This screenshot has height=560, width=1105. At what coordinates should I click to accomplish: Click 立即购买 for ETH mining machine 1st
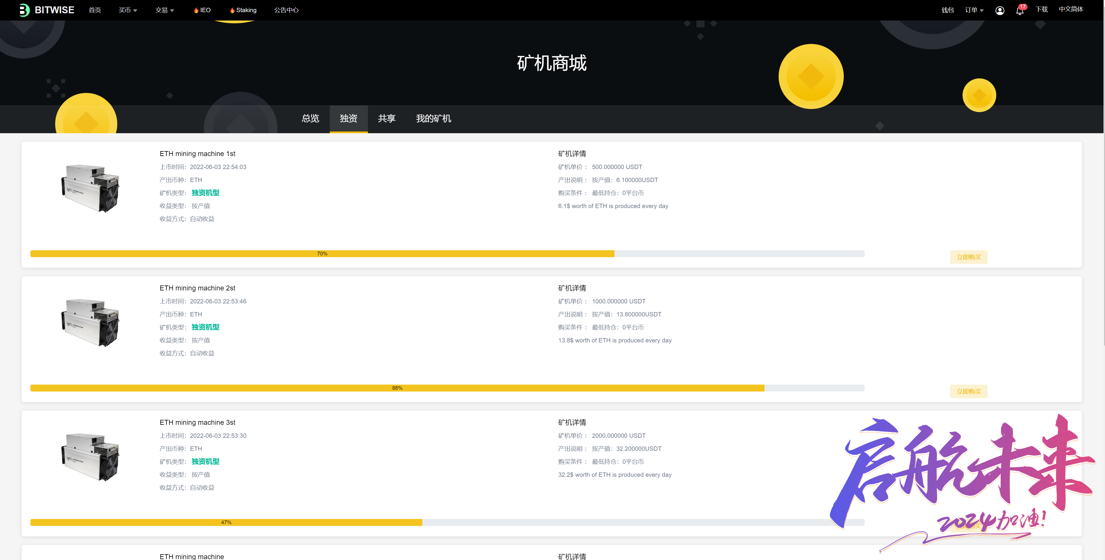[968, 257]
